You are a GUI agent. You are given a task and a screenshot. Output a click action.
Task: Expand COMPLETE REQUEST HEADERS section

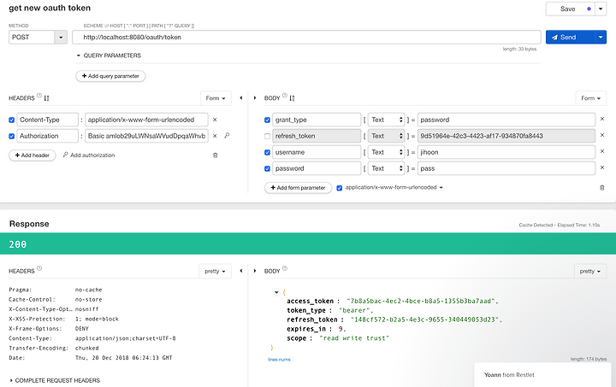55,380
